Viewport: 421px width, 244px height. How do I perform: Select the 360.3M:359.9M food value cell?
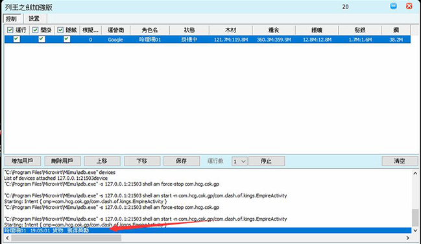274,40
